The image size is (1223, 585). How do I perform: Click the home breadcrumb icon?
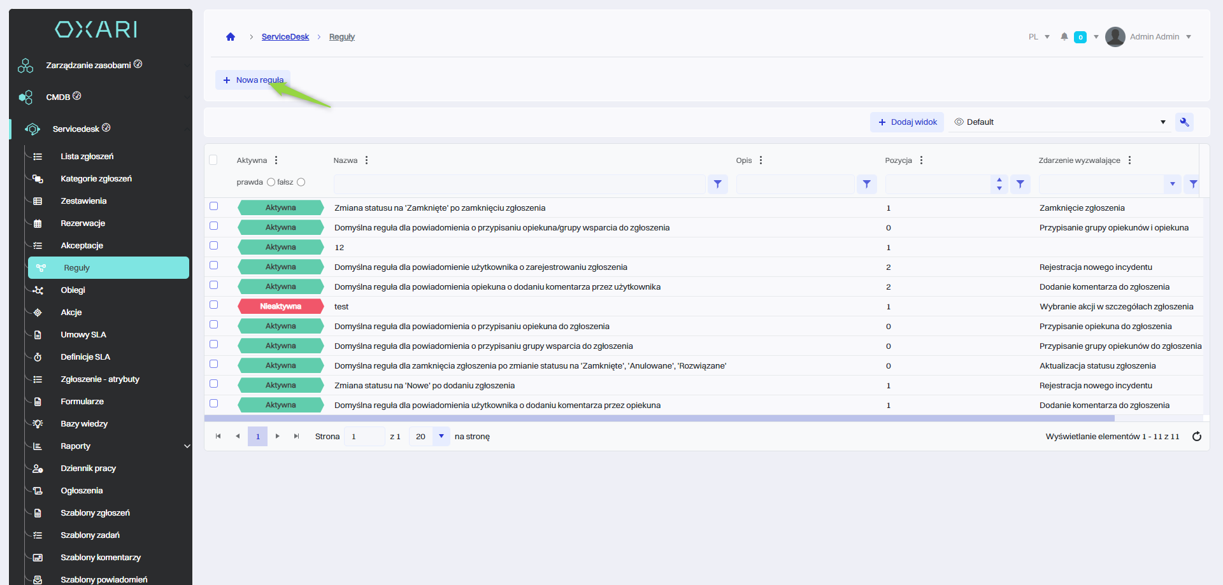coord(231,37)
